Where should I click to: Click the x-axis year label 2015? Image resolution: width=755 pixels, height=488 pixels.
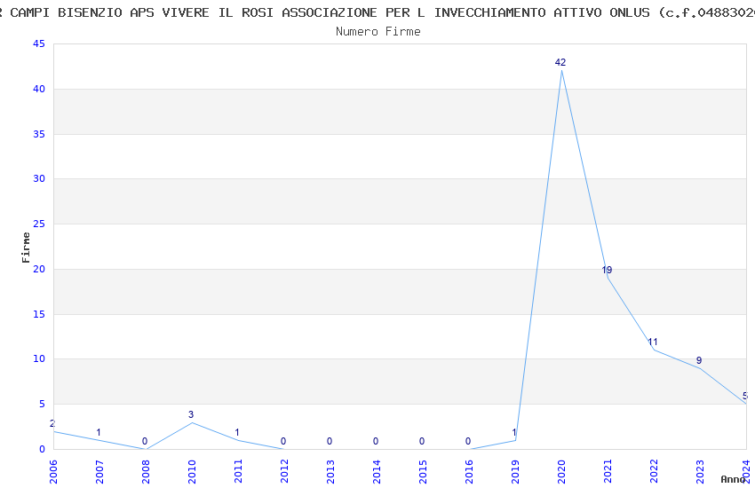[423, 472]
